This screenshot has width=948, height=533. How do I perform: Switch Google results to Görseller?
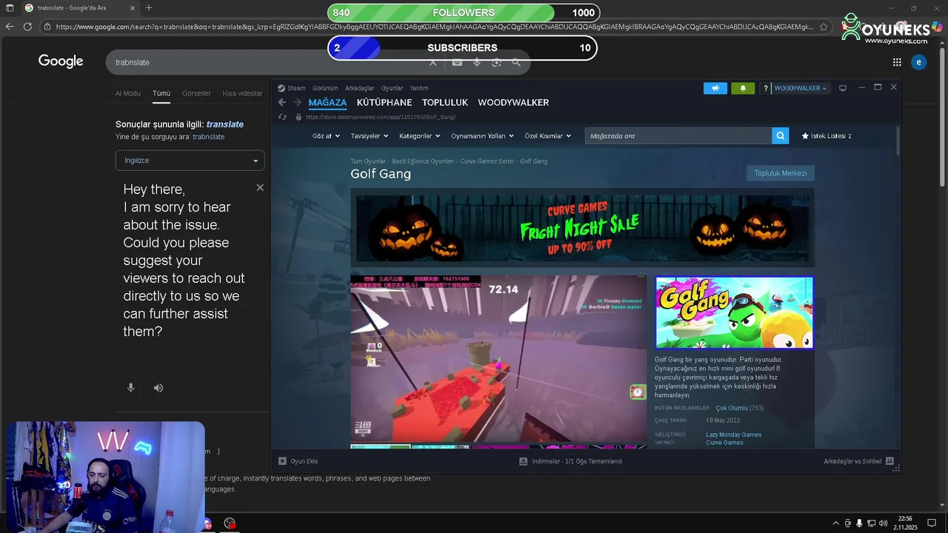(x=196, y=93)
